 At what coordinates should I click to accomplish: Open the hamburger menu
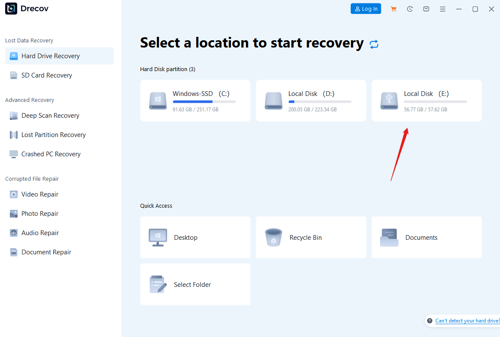(x=443, y=9)
